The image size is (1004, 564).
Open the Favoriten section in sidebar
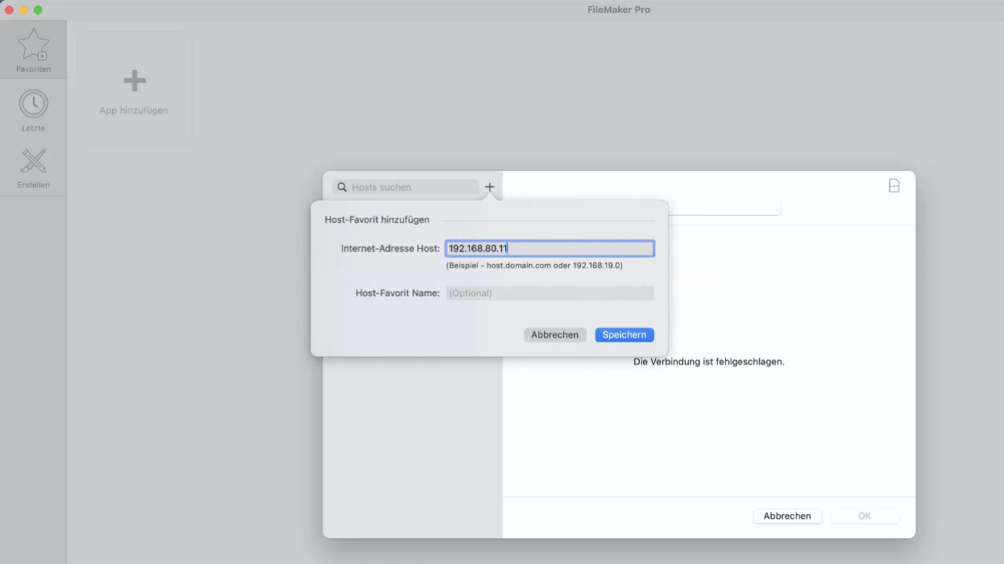(33, 51)
